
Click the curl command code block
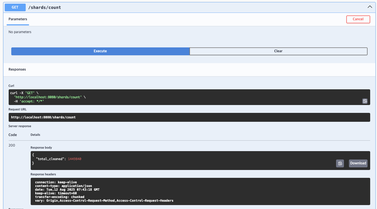[189, 97]
